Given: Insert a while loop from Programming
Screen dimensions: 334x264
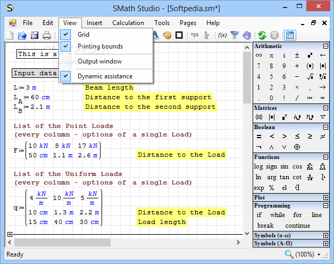Looking at the screenshot, I should tap(277, 215).
